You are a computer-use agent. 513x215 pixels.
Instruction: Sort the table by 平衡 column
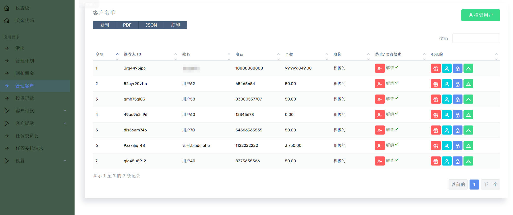[289, 54]
